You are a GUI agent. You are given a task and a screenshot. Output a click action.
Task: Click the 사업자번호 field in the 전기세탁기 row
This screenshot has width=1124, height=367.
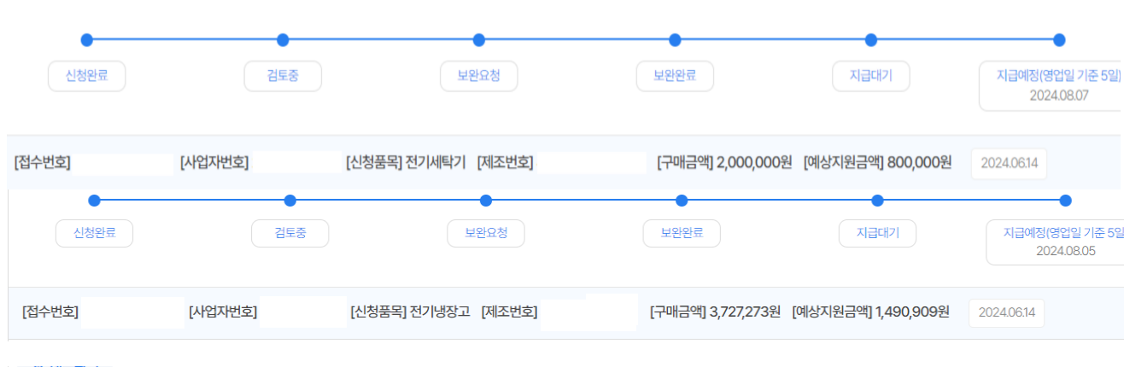point(297,163)
